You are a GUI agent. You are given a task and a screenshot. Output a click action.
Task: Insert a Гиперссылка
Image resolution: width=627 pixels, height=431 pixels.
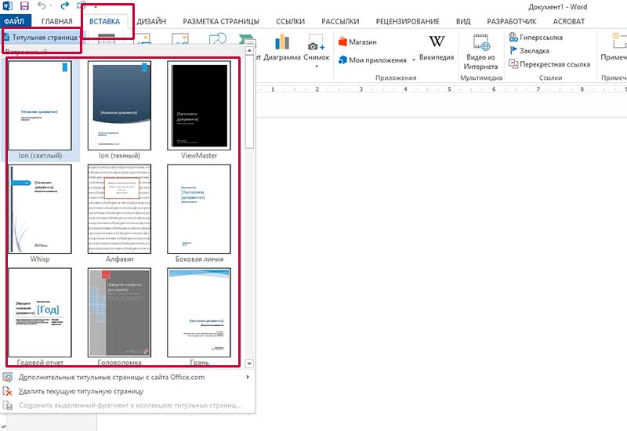pos(535,37)
